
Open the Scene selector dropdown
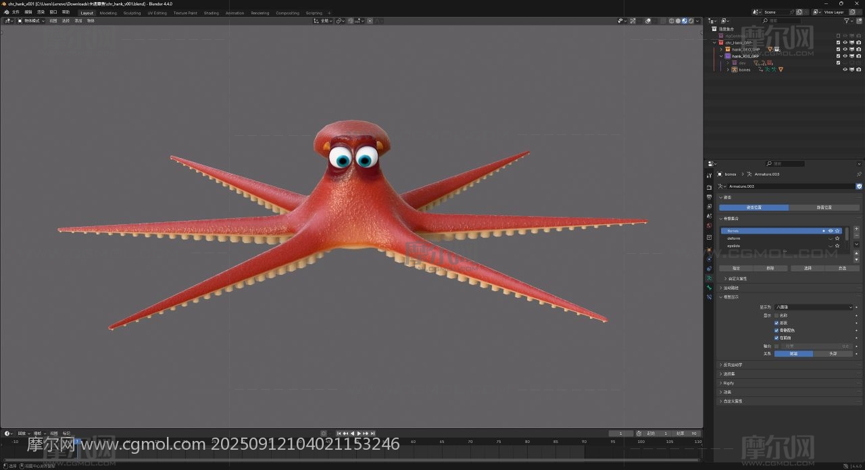tap(757, 12)
